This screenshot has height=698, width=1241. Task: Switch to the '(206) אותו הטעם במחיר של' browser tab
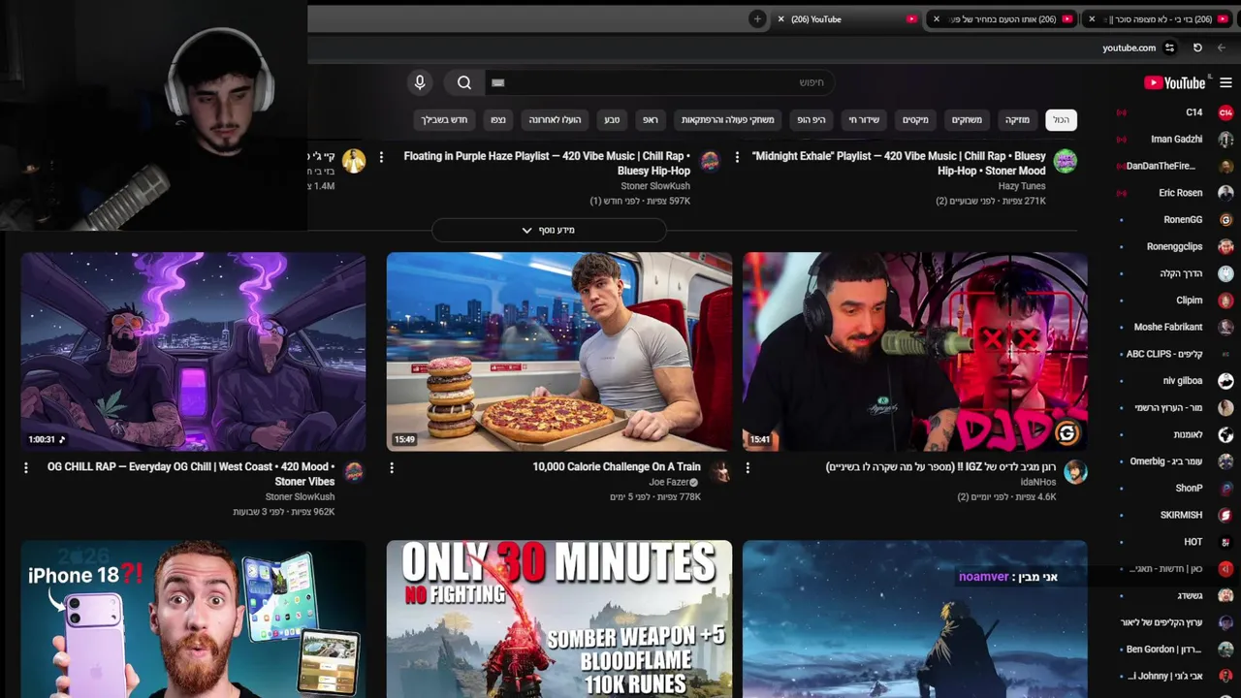tap(1001, 18)
